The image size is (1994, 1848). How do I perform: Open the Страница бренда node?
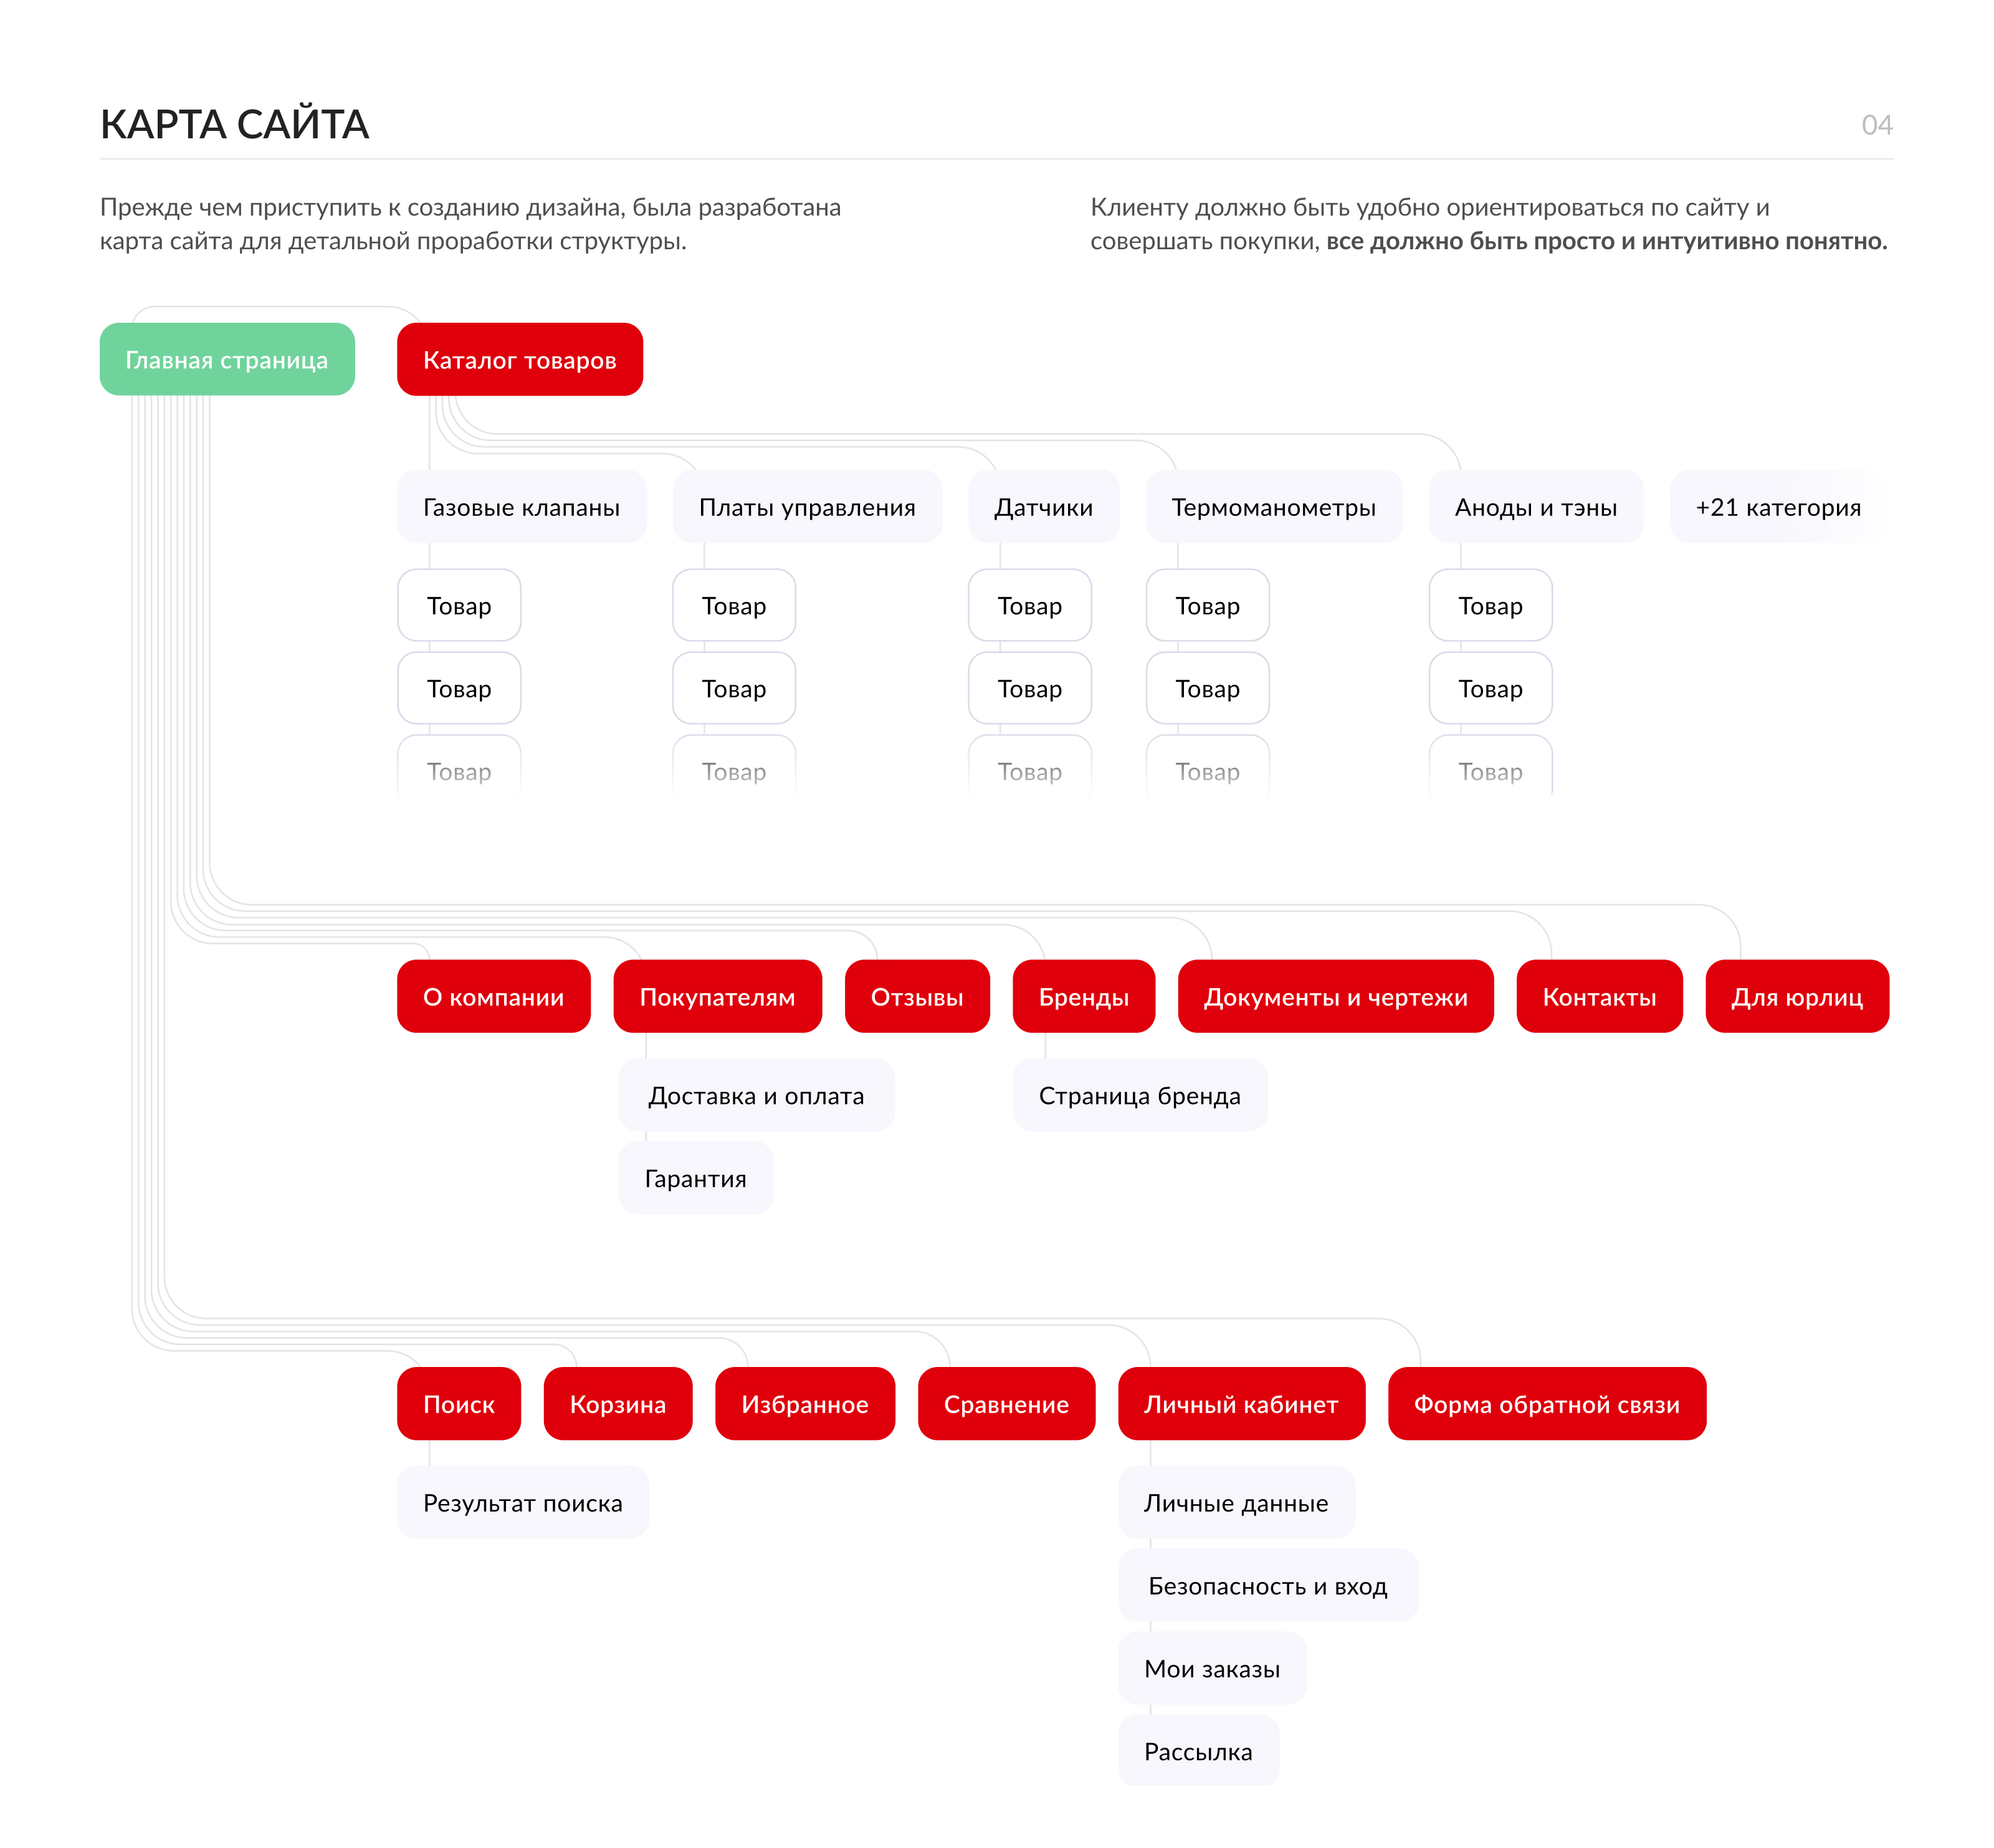(x=1139, y=1095)
